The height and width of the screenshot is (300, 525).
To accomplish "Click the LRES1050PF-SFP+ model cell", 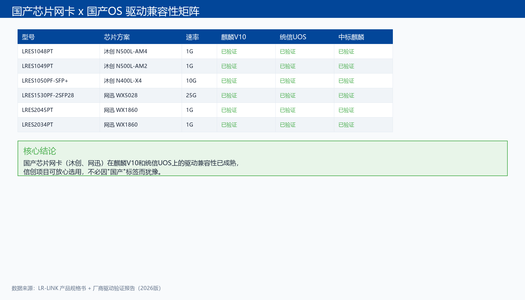I will tap(59, 81).
